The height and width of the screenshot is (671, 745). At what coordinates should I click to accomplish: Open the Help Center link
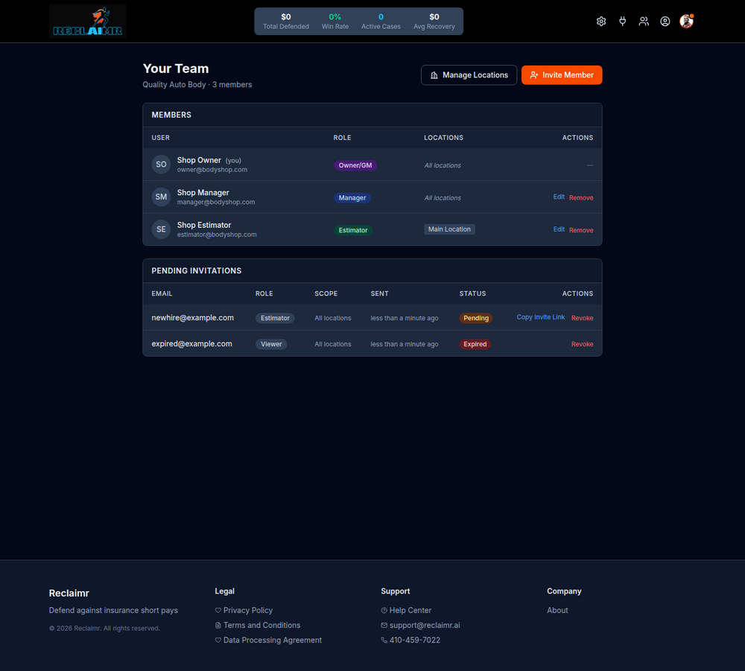(x=410, y=610)
